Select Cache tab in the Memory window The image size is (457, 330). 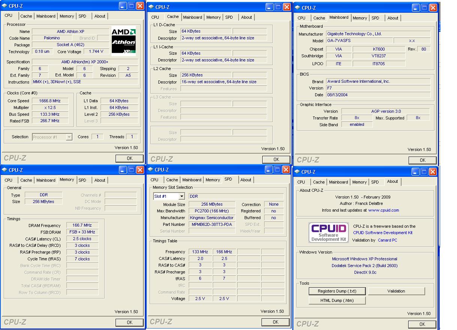click(26, 180)
